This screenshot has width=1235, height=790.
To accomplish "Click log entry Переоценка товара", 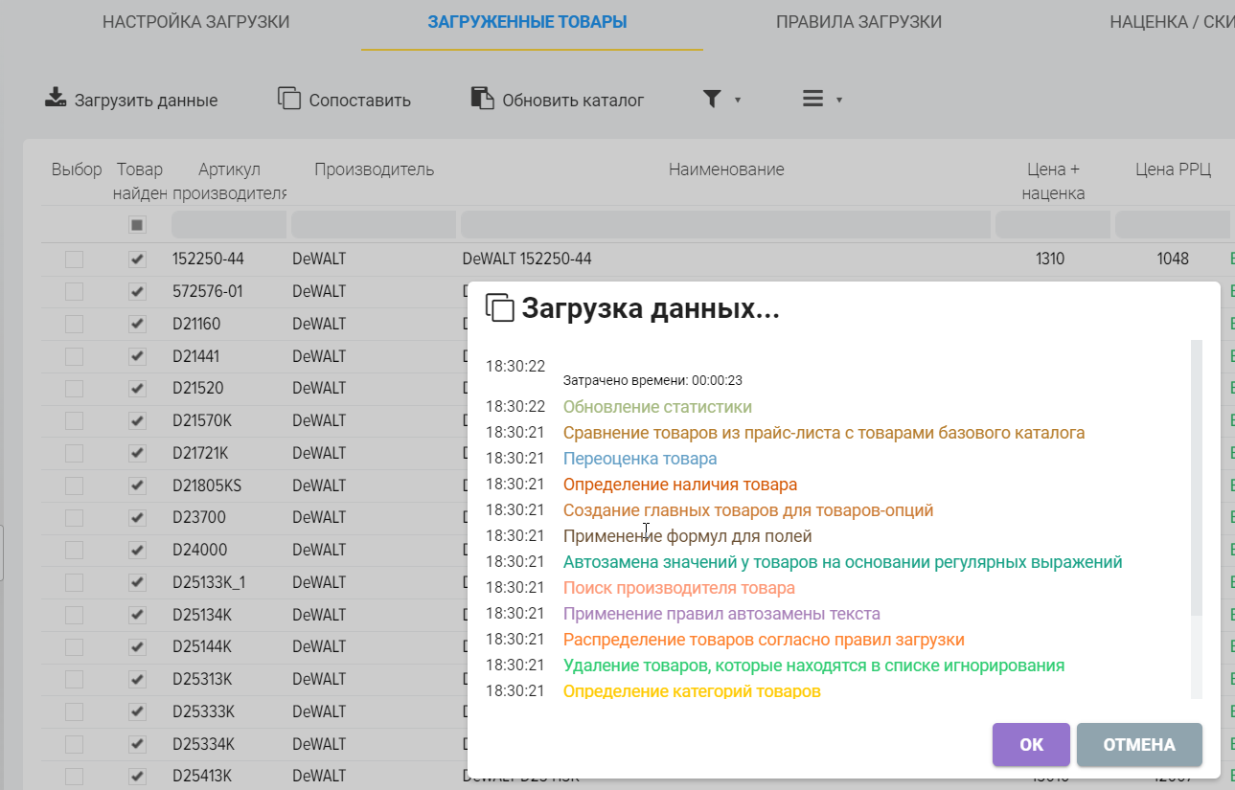I will click(x=640, y=459).
